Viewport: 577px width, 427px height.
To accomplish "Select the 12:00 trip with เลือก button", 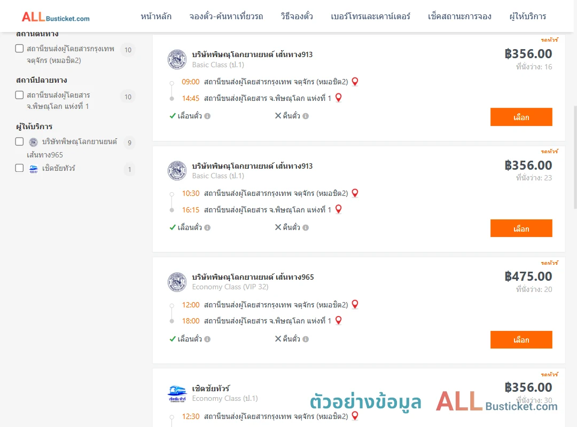I will point(521,340).
